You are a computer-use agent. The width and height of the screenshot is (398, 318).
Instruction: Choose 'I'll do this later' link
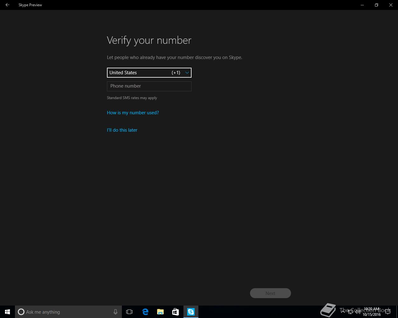[x=122, y=130]
